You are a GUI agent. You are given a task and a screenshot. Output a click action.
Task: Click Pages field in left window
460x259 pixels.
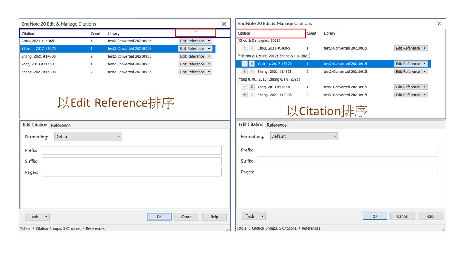pos(132,172)
